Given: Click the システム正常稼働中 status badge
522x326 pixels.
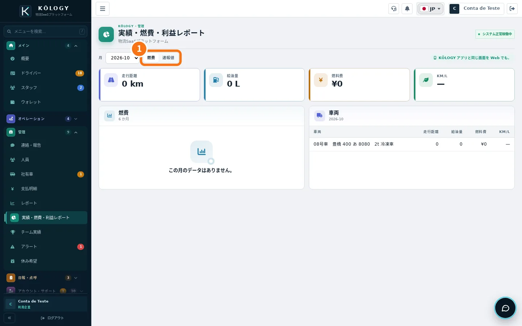Looking at the screenshot, I should pyautogui.click(x=495, y=34).
